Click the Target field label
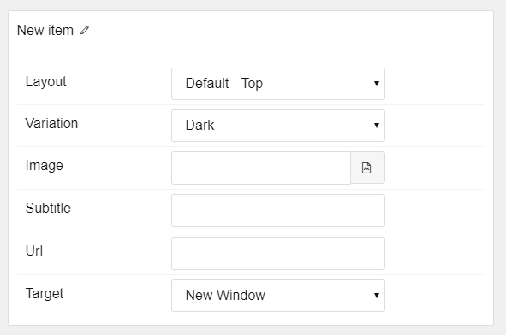 point(45,294)
